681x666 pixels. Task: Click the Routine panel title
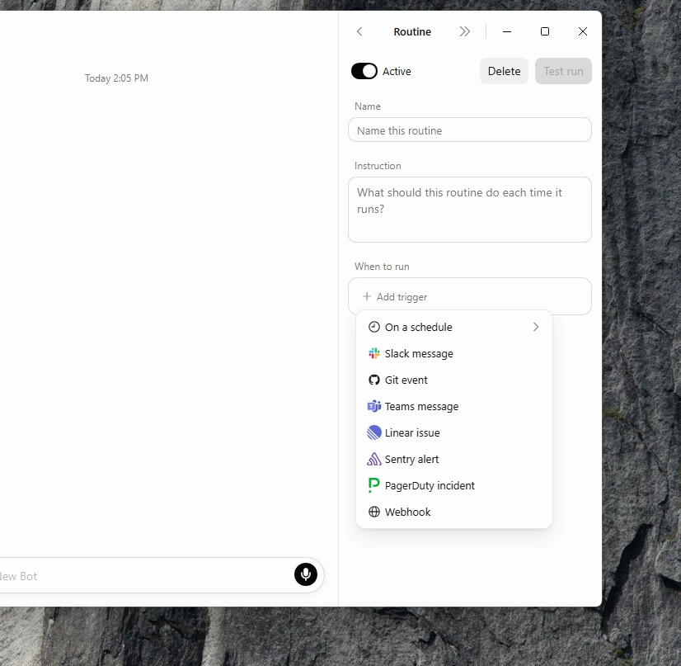[x=412, y=31]
